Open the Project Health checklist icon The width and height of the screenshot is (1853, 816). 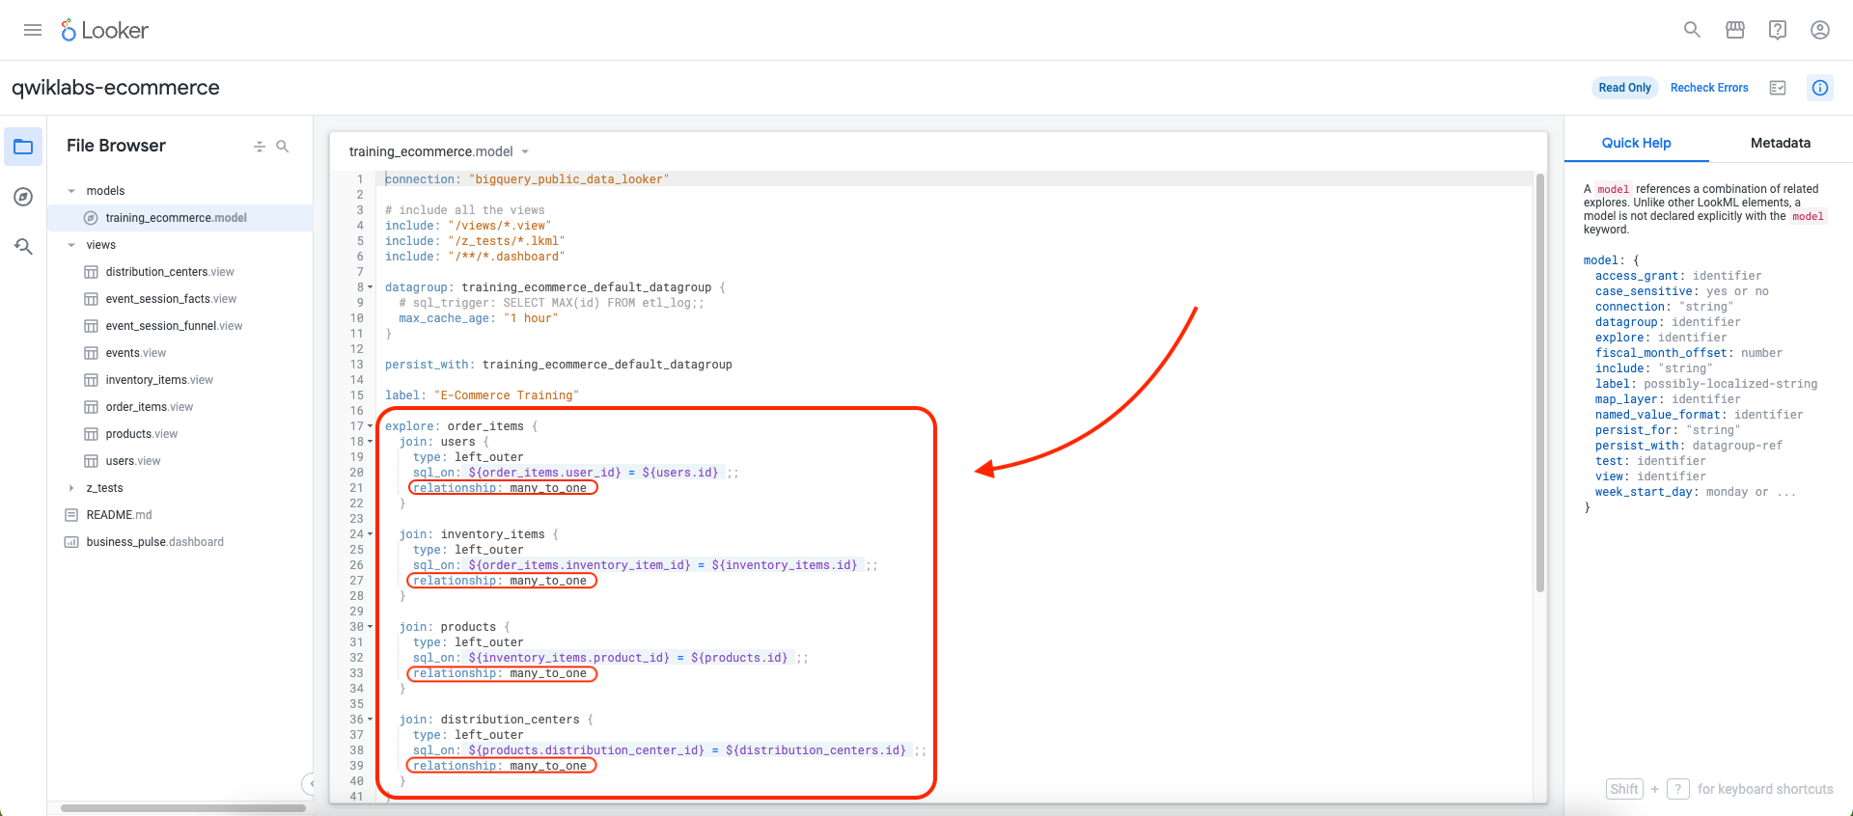coord(1778,88)
